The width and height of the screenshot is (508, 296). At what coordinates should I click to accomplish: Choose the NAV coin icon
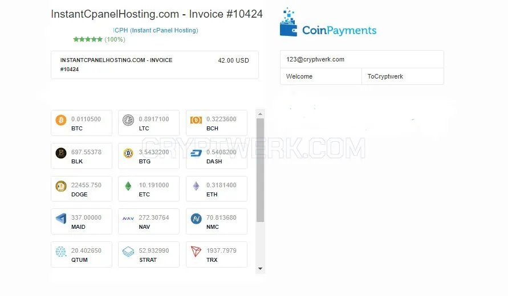pos(128,219)
